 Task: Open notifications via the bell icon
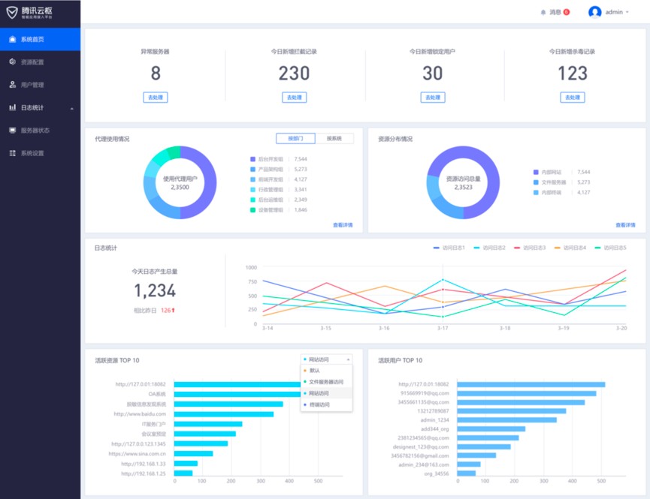coord(543,12)
